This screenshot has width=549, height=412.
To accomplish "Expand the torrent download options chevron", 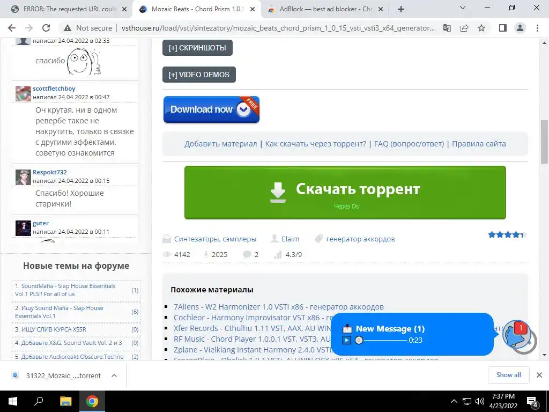I will 114,376.
